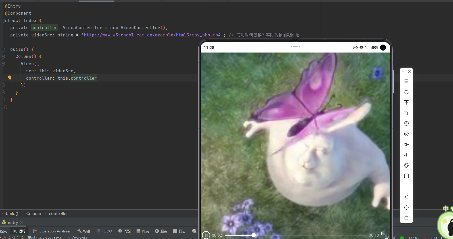
Task: Increase emulator volume with the speaker-plus icon
Action: coord(406,144)
